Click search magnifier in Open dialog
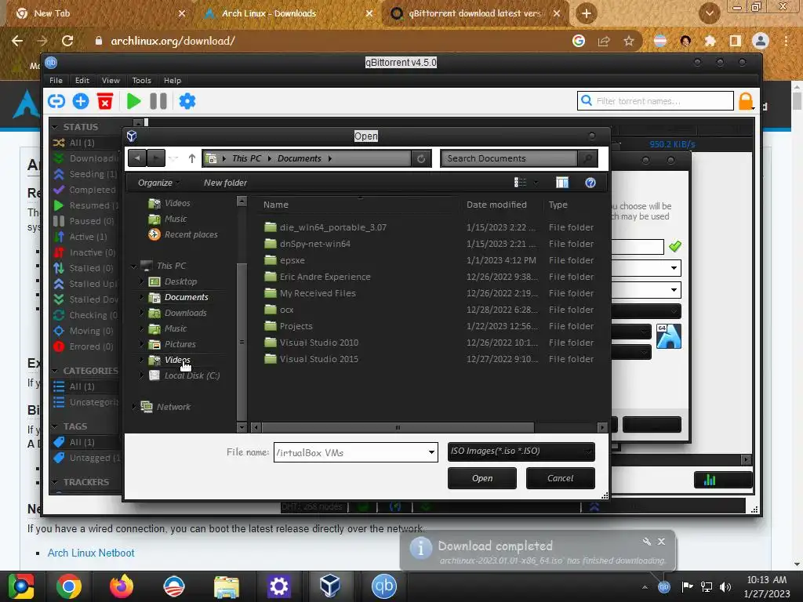The width and height of the screenshot is (803, 602). click(x=588, y=158)
